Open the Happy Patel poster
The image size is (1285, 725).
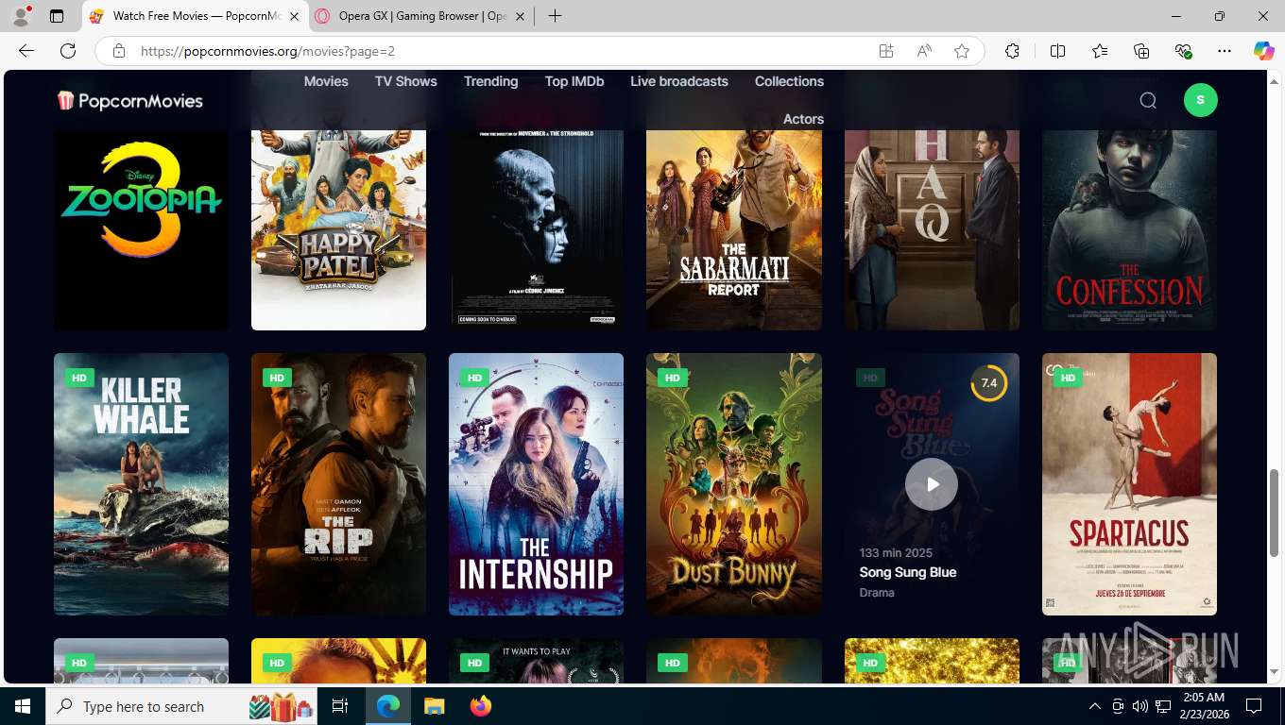338,229
